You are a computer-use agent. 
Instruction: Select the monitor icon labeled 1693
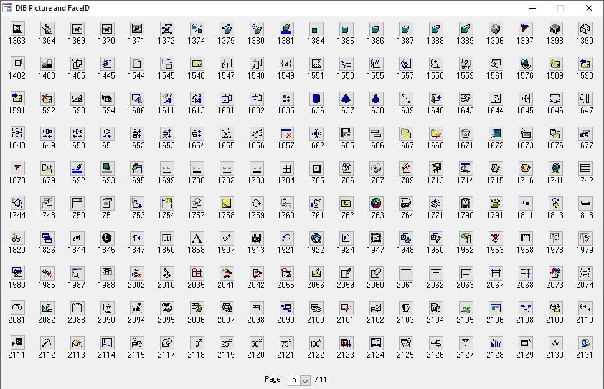(x=106, y=168)
